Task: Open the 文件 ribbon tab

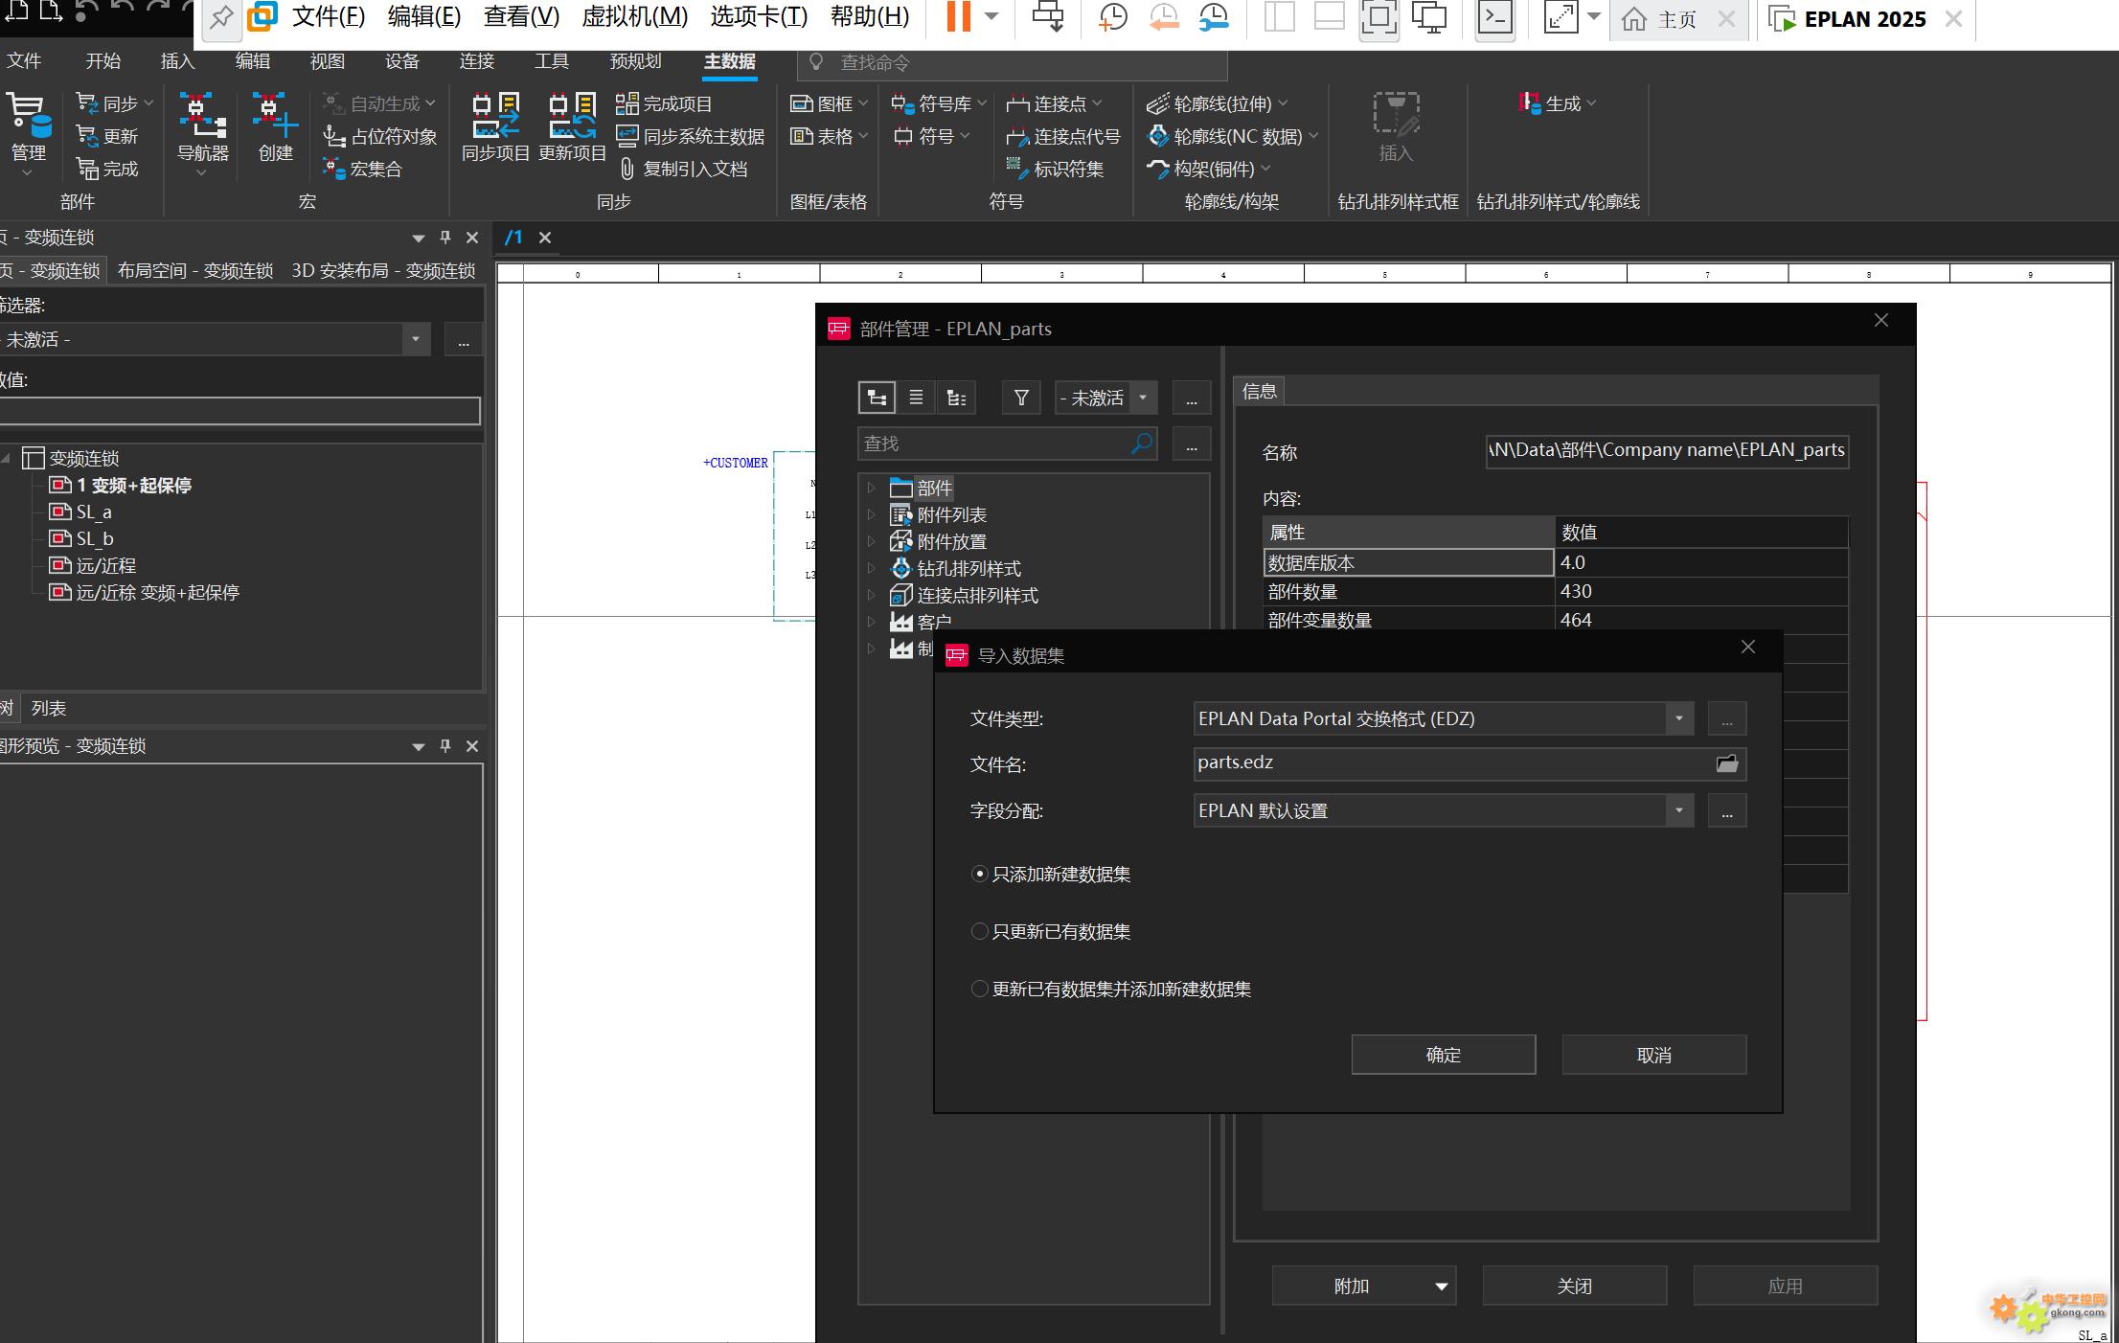Action: click(x=24, y=61)
